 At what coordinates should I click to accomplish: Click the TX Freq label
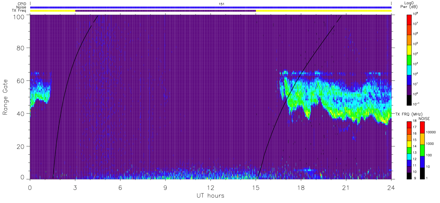[x=19, y=11]
